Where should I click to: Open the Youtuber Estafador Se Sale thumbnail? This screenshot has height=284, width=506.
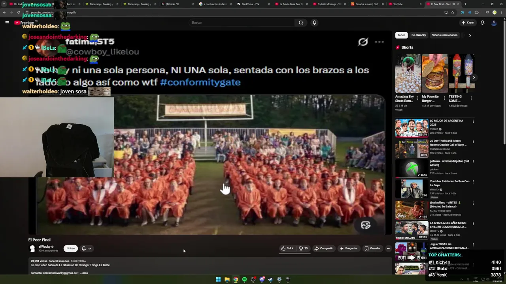(412, 189)
